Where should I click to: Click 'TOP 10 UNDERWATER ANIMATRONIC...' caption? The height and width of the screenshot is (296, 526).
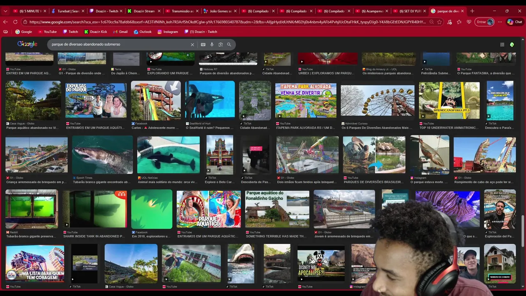pyautogui.click(x=449, y=128)
